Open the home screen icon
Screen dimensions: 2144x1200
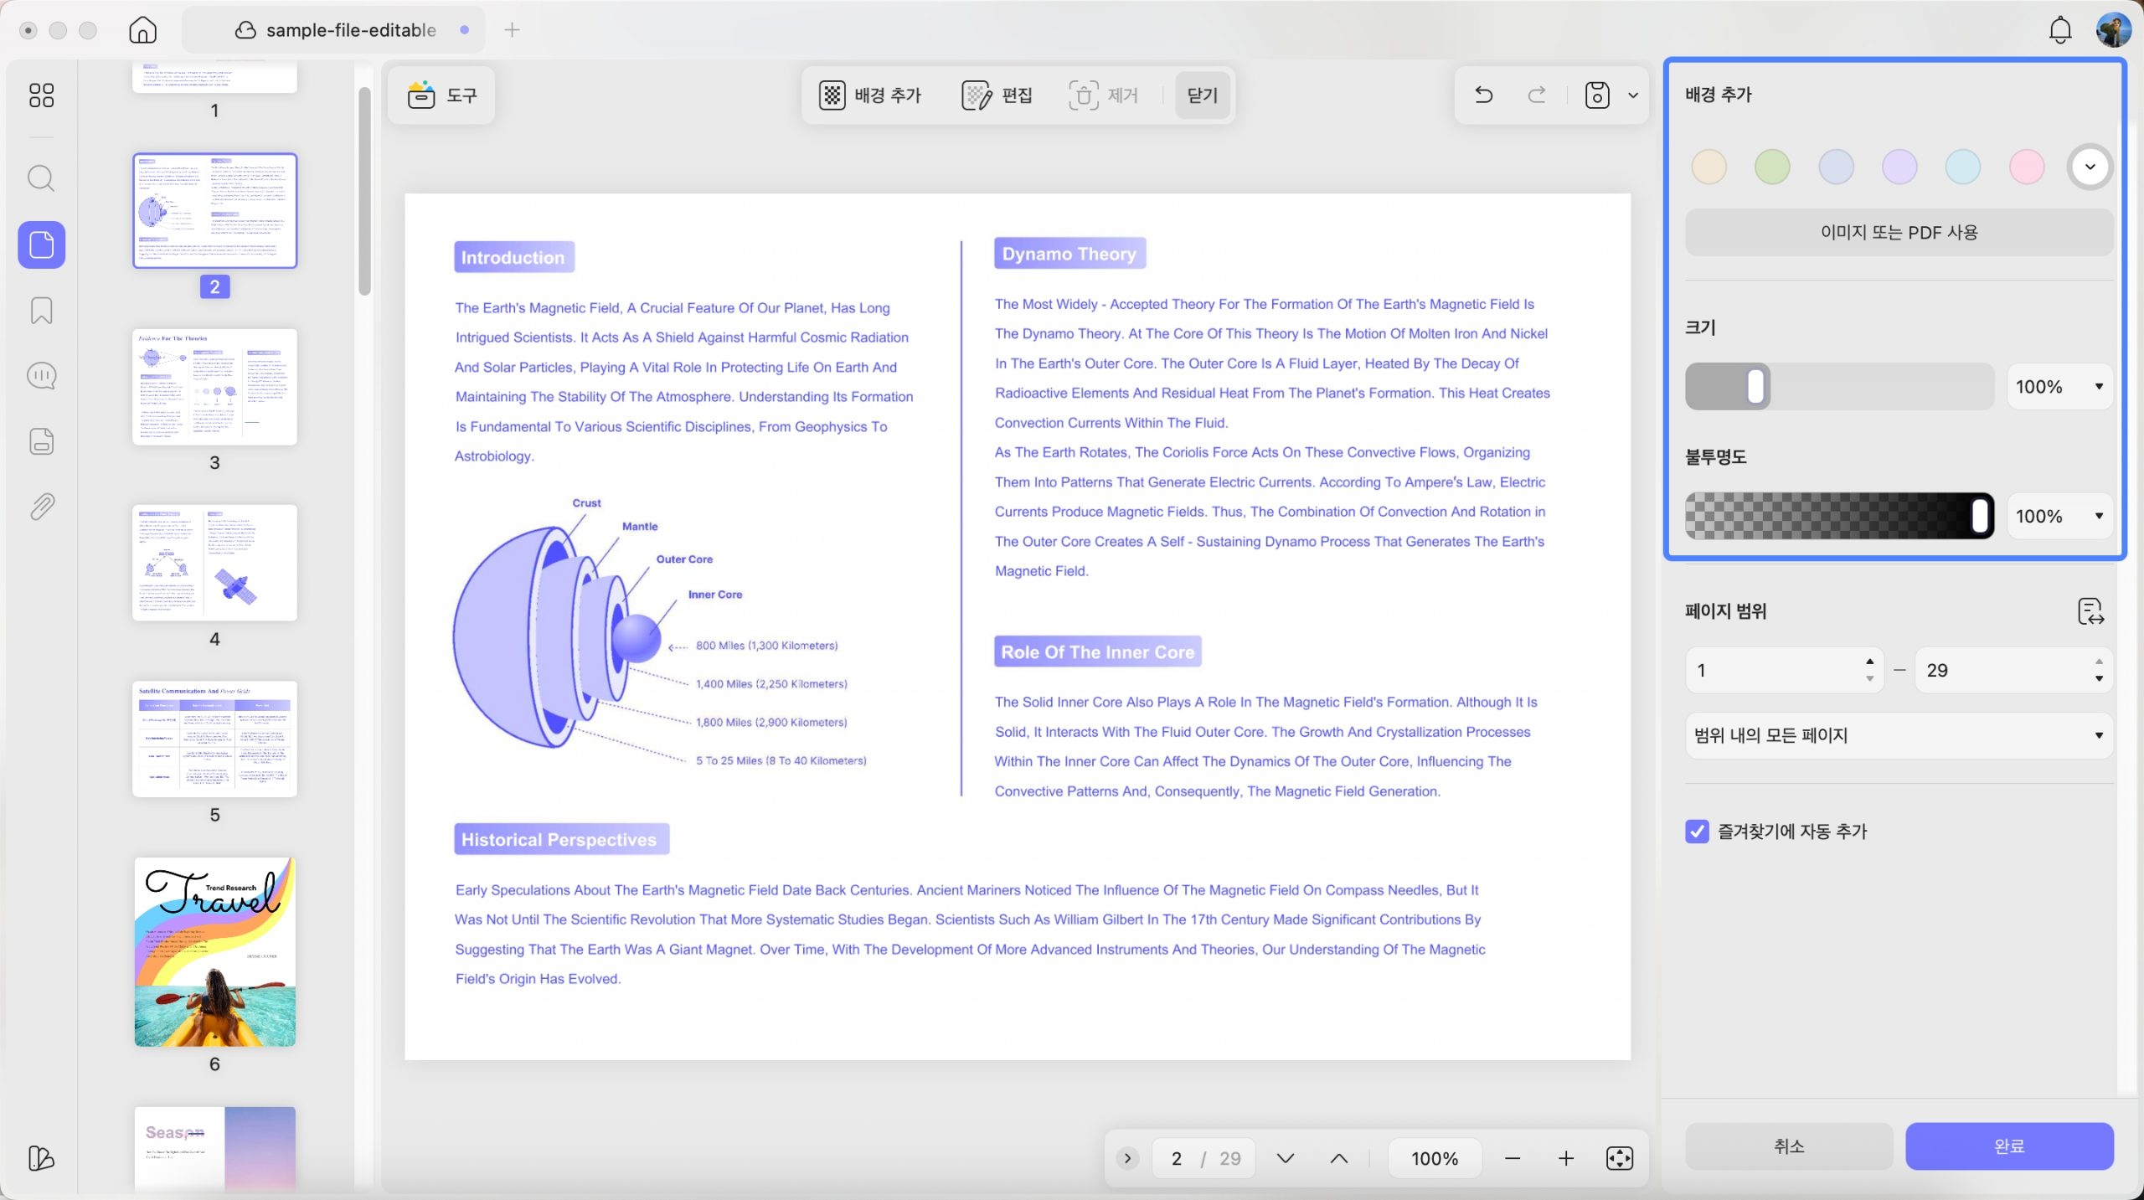pos(142,30)
